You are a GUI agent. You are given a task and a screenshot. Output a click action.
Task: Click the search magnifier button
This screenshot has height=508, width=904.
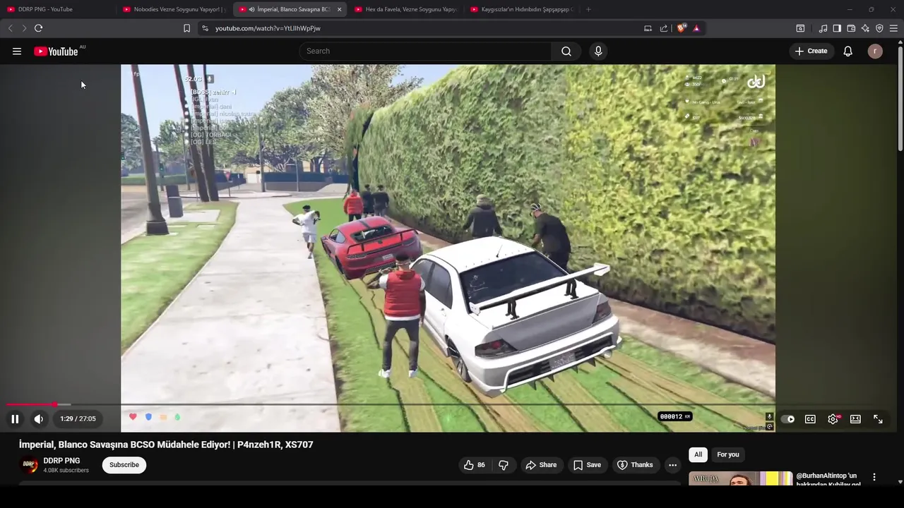coord(566,51)
